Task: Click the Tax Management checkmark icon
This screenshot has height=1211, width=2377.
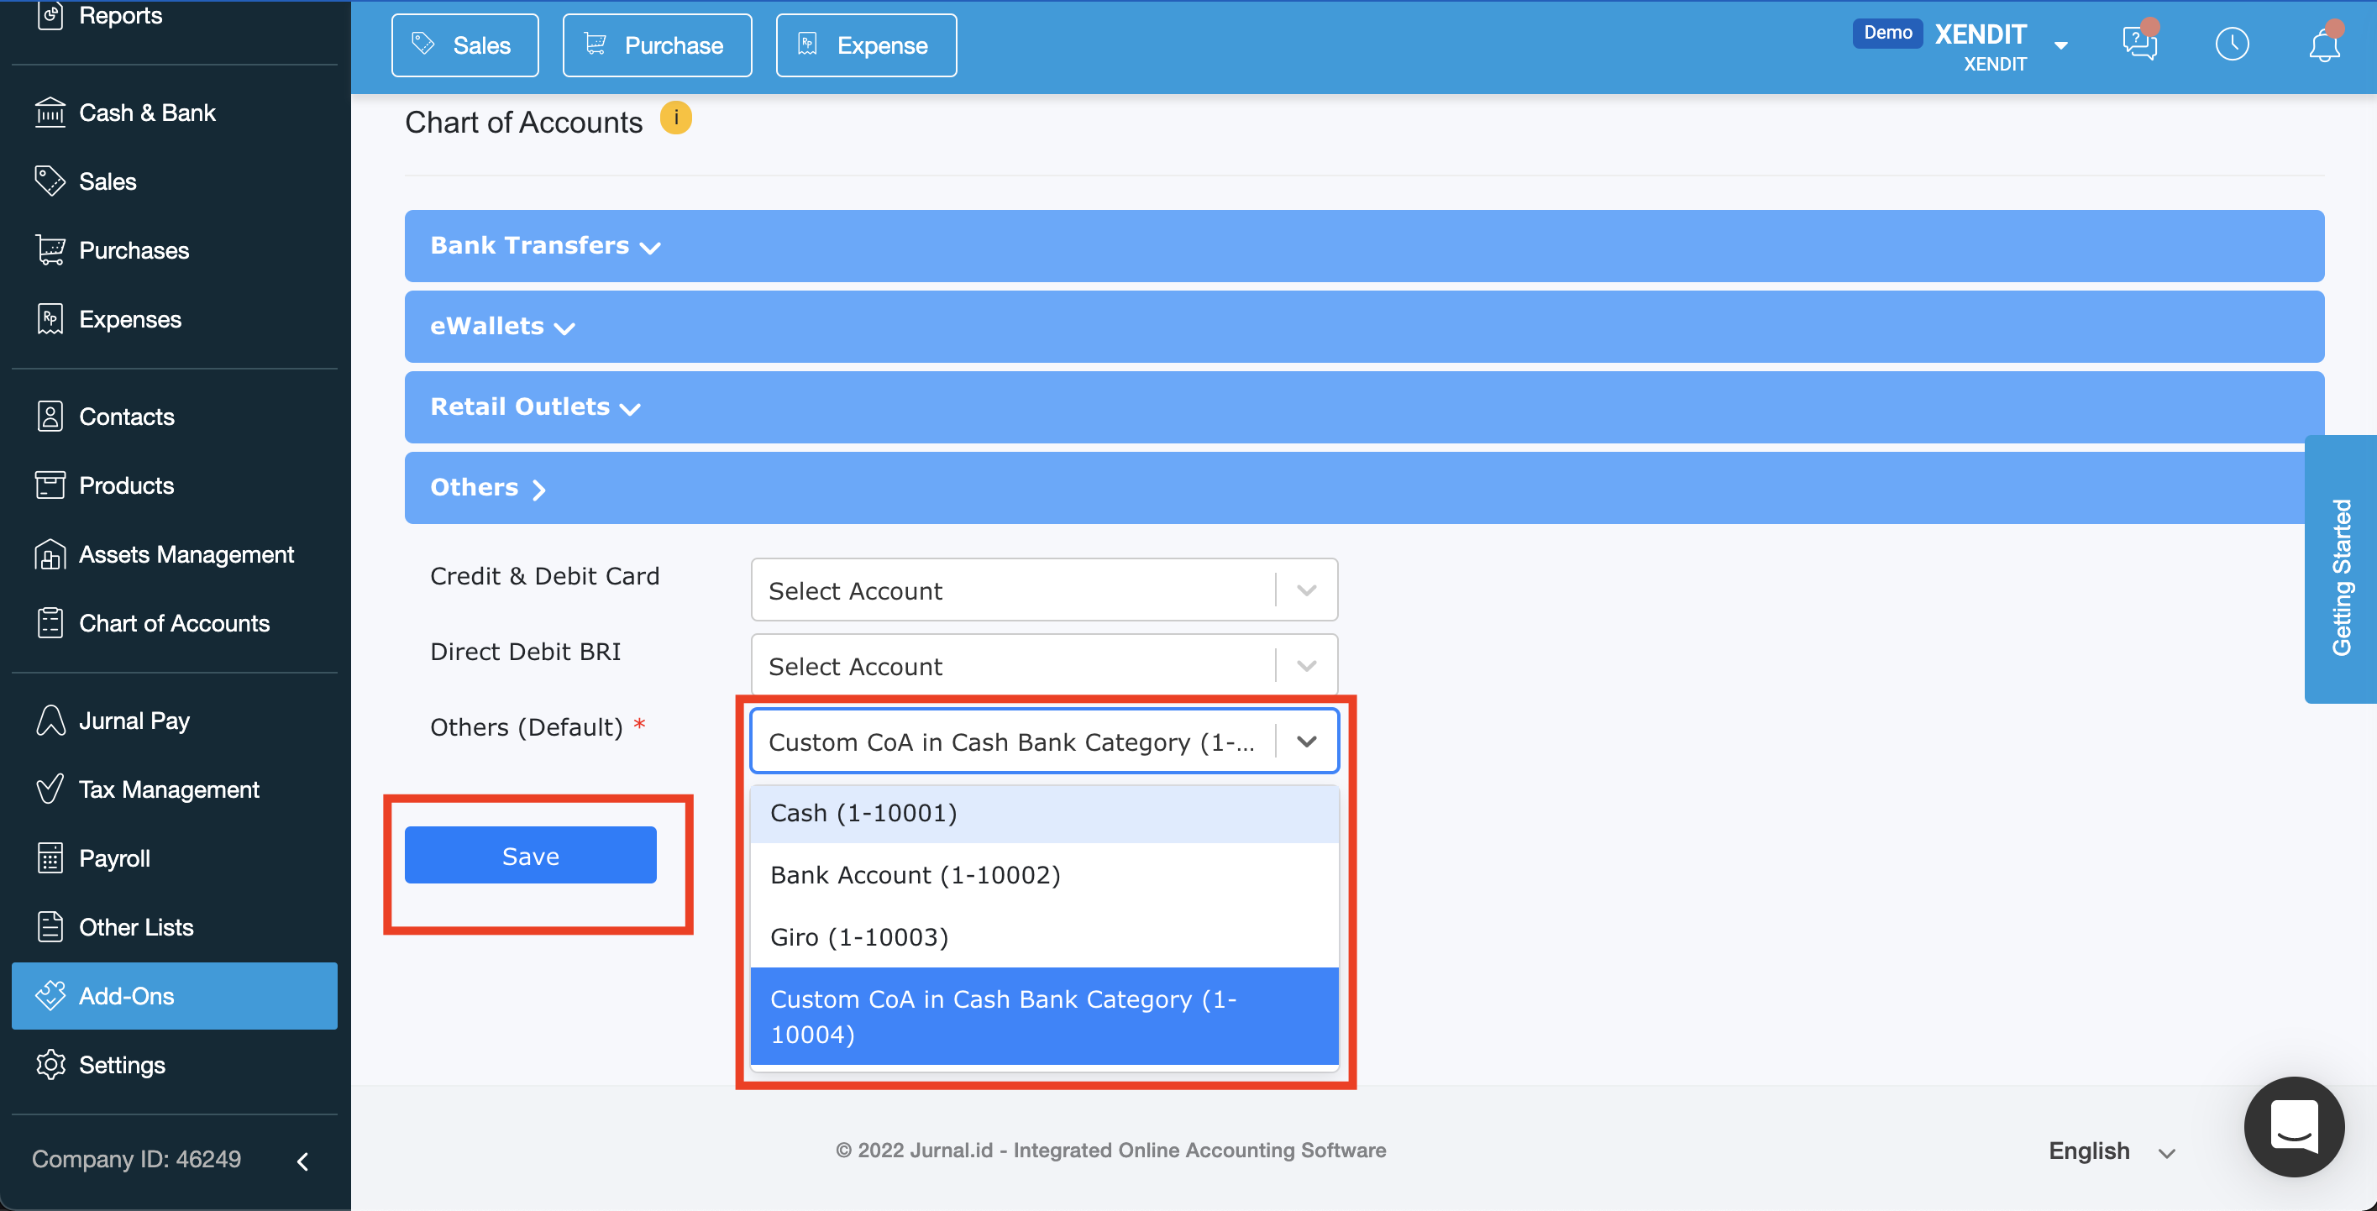Action: (50, 789)
